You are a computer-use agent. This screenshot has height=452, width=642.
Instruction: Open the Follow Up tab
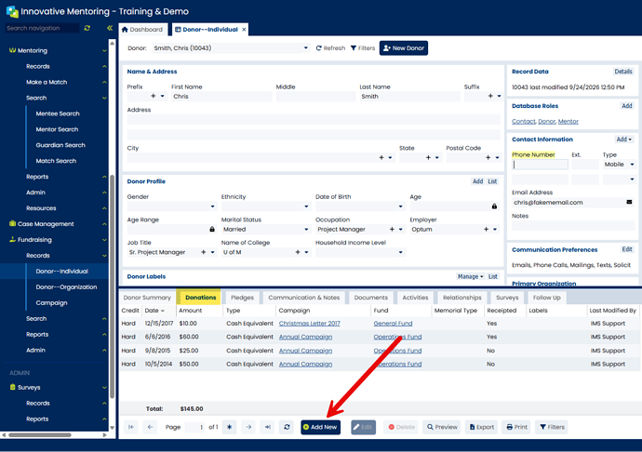(546, 298)
